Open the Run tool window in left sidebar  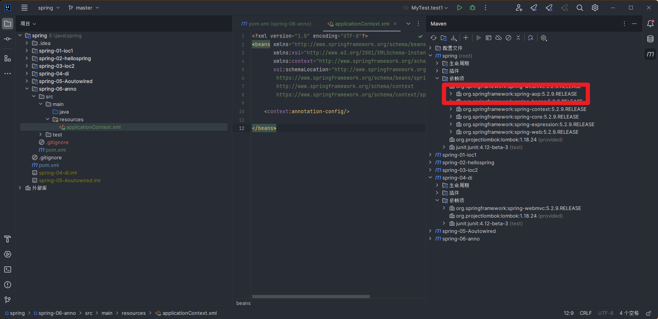[8, 254]
